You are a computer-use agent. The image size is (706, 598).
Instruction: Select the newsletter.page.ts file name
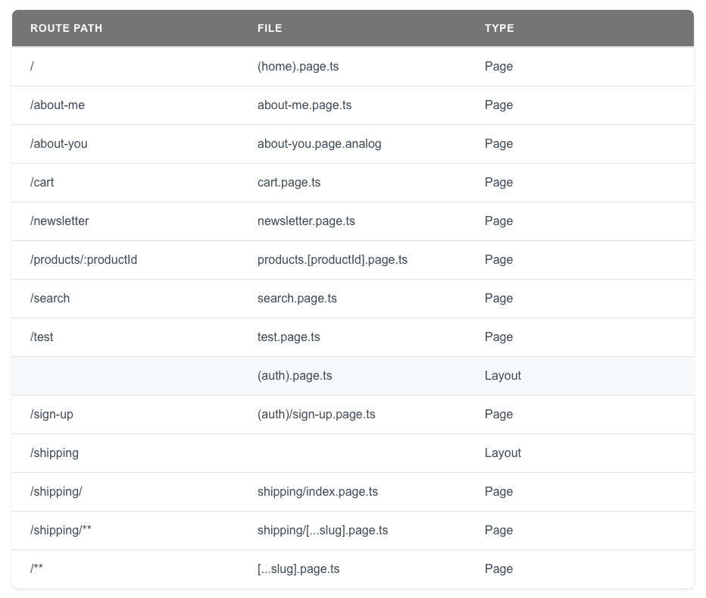pos(306,221)
